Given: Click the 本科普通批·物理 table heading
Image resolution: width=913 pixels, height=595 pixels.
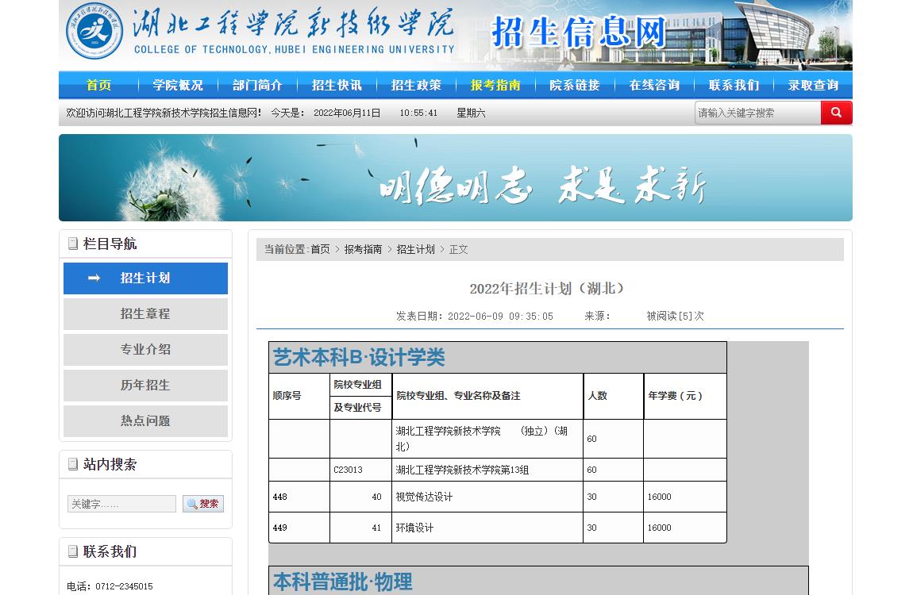Looking at the screenshot, I should 343,582.
